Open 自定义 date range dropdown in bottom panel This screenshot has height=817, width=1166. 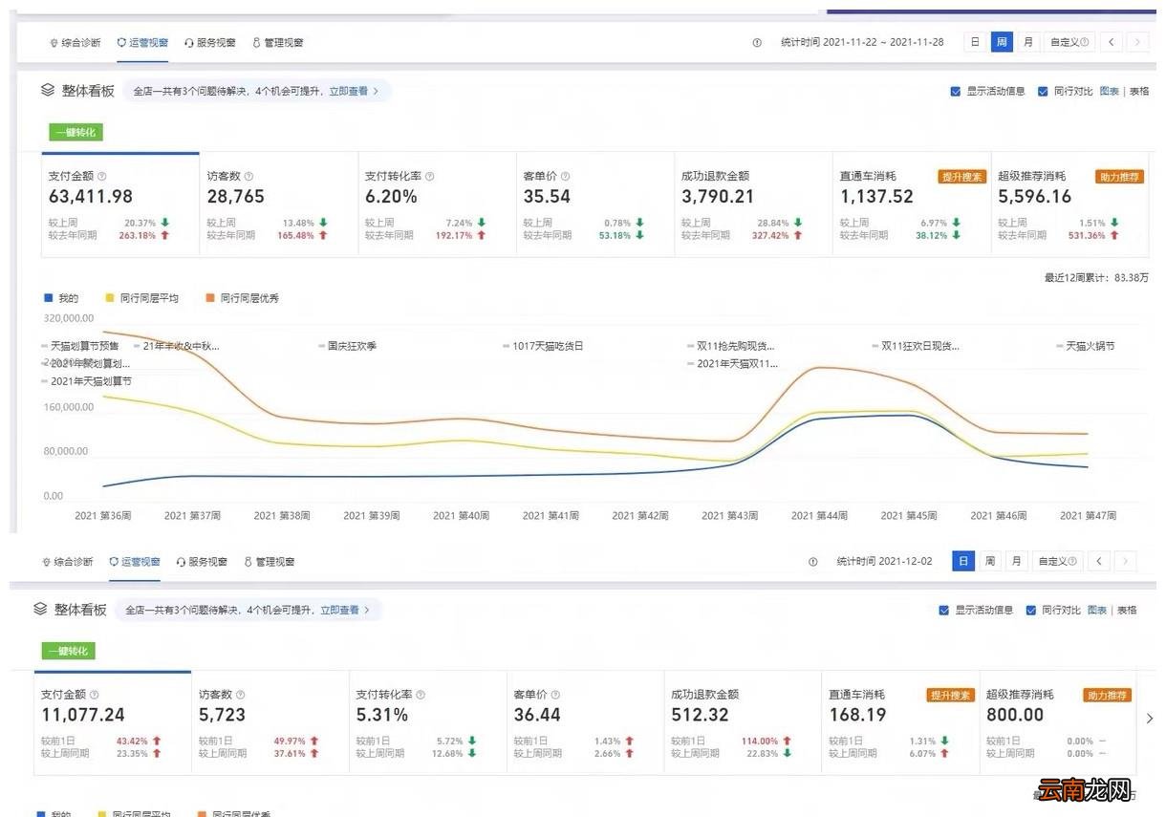click(1058, 561)
